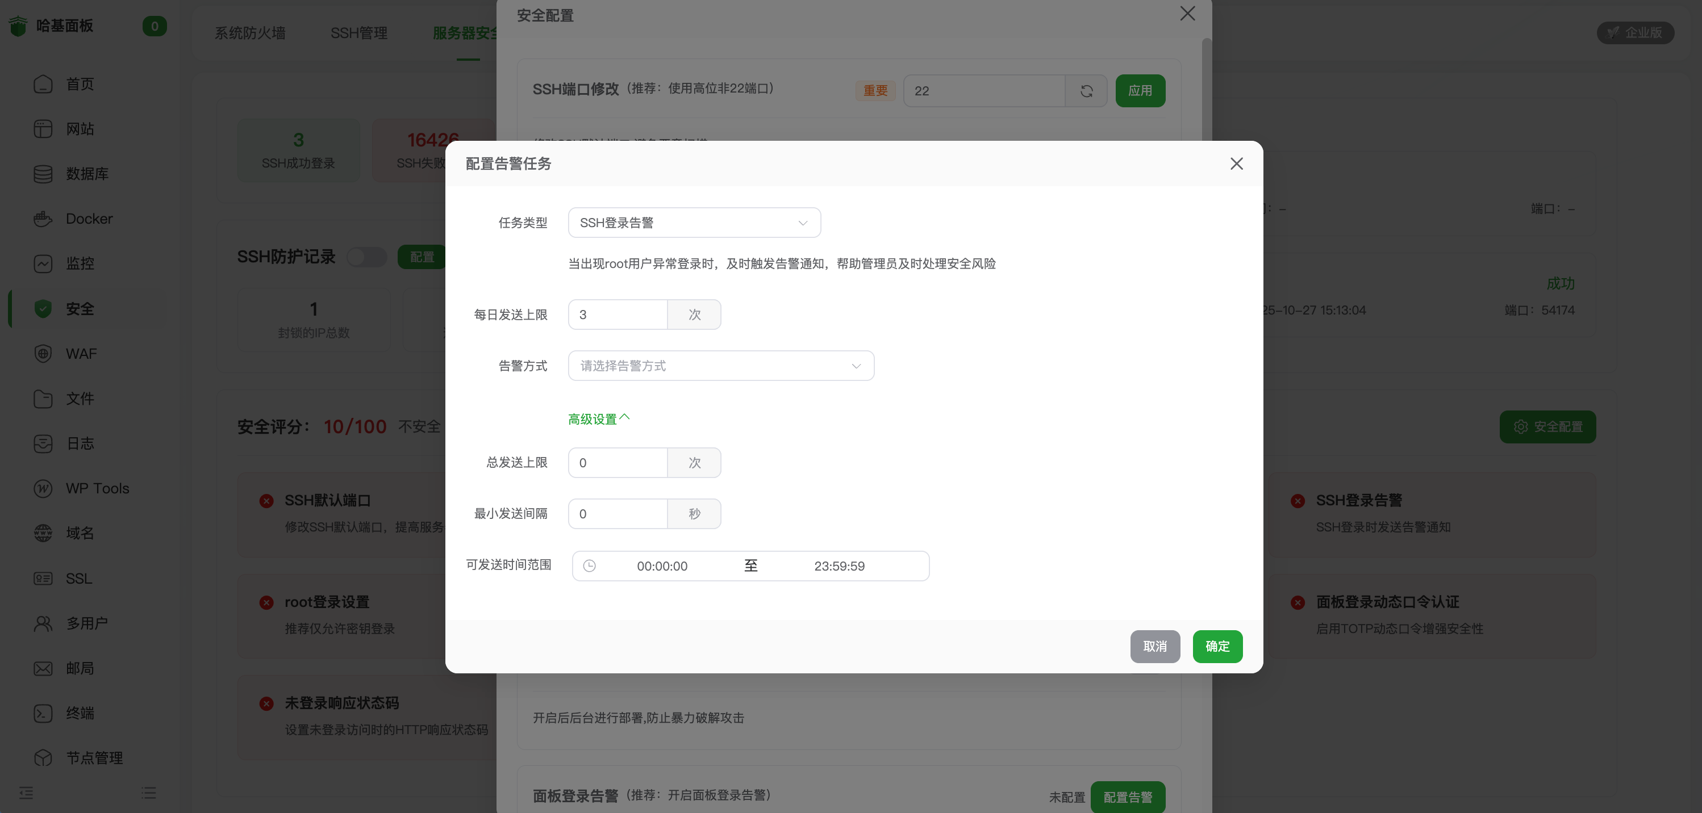Open the 任务类型 dropdown showing SSH登录告警
The image size is (1702, 813).
[694, 223]
